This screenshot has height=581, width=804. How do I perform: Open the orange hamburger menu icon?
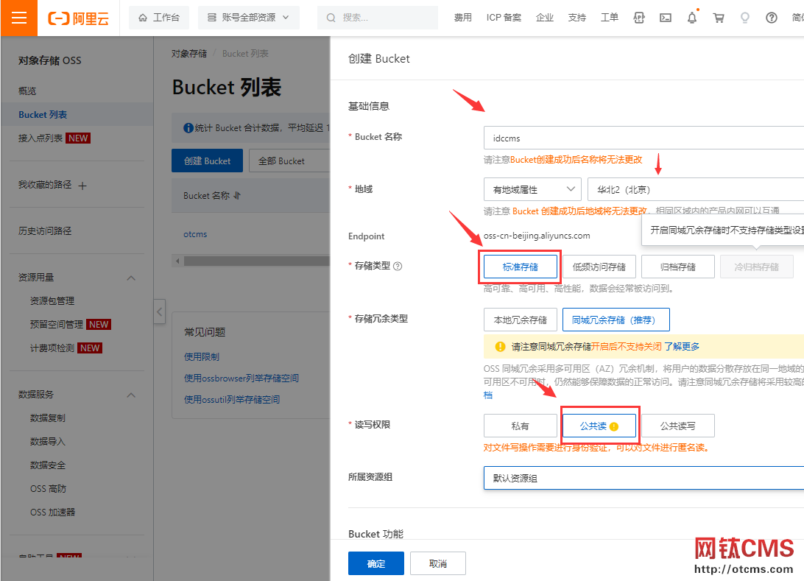click(x=19, y=17)
